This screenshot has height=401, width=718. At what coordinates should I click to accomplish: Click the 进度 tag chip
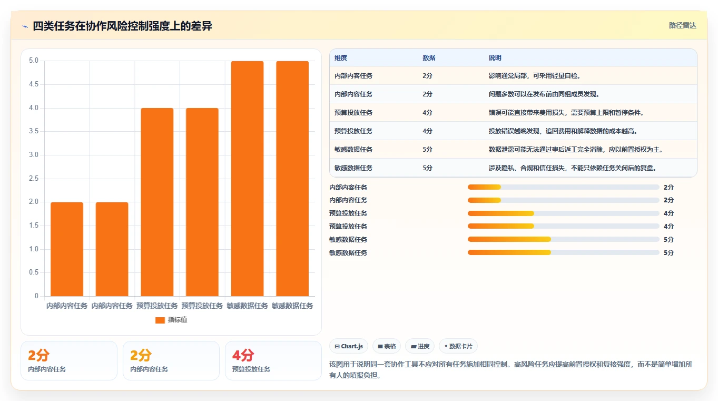[x=420, y=346]
